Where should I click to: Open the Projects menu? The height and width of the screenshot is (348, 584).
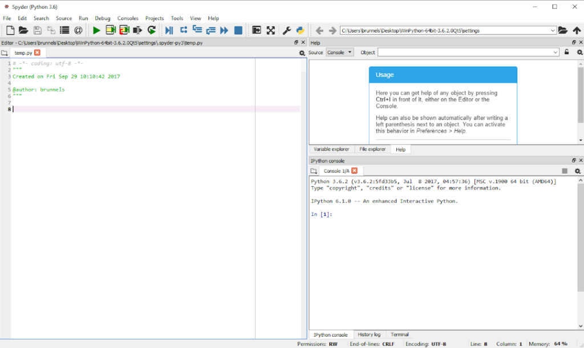pyautogui.click(x=155, y=18)
